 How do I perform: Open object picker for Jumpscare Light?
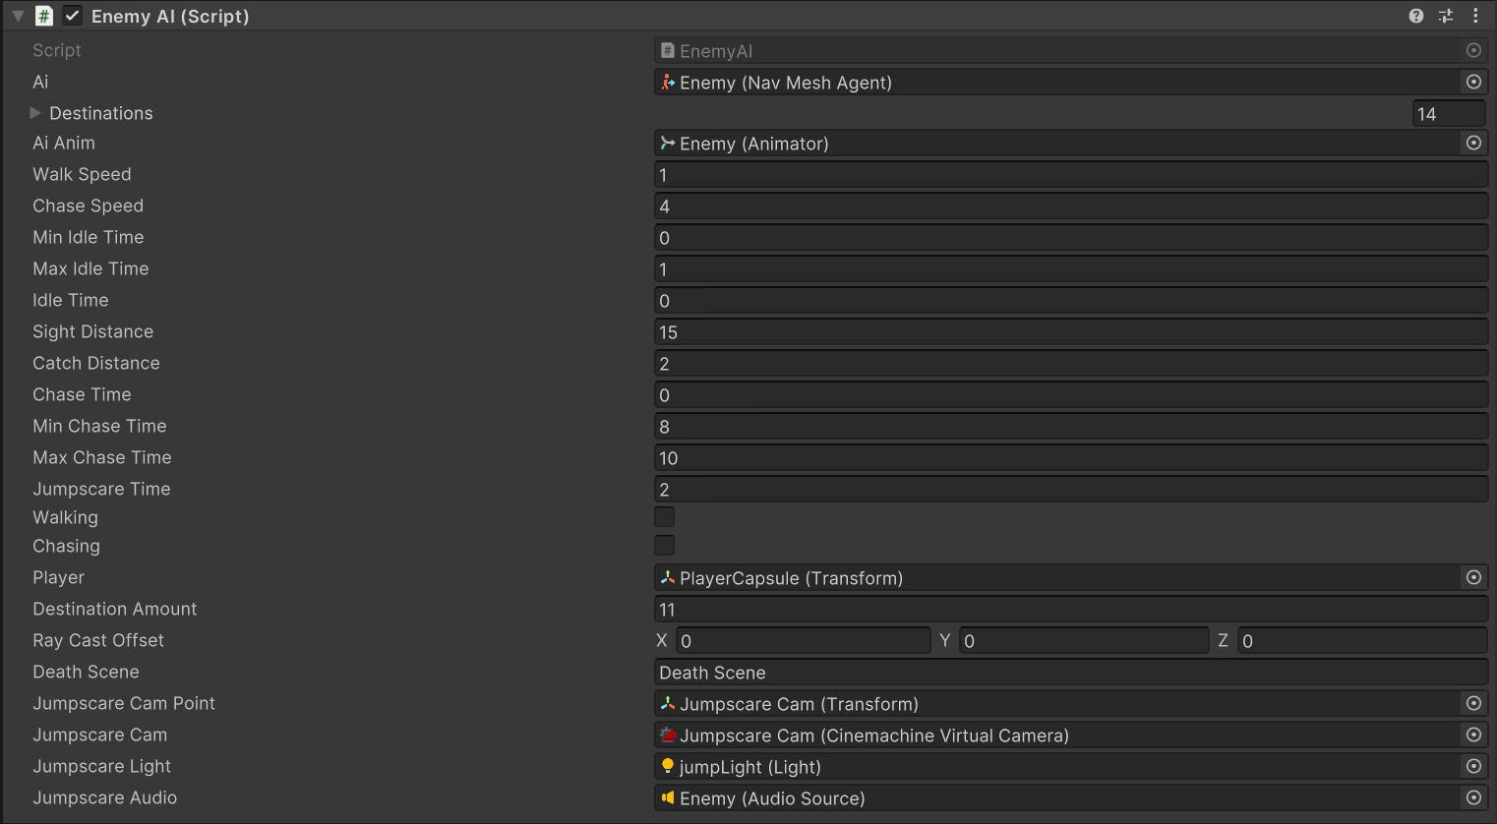pos(1473,767)
